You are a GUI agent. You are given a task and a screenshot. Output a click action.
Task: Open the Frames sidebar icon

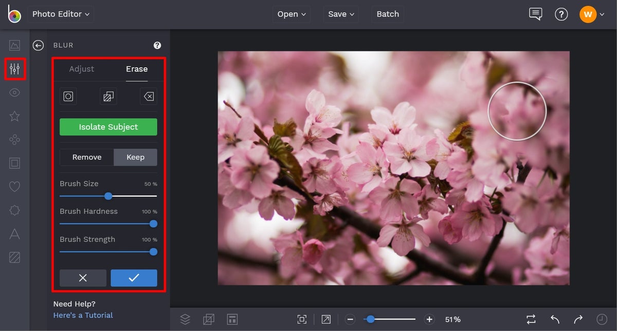point(14,163)
